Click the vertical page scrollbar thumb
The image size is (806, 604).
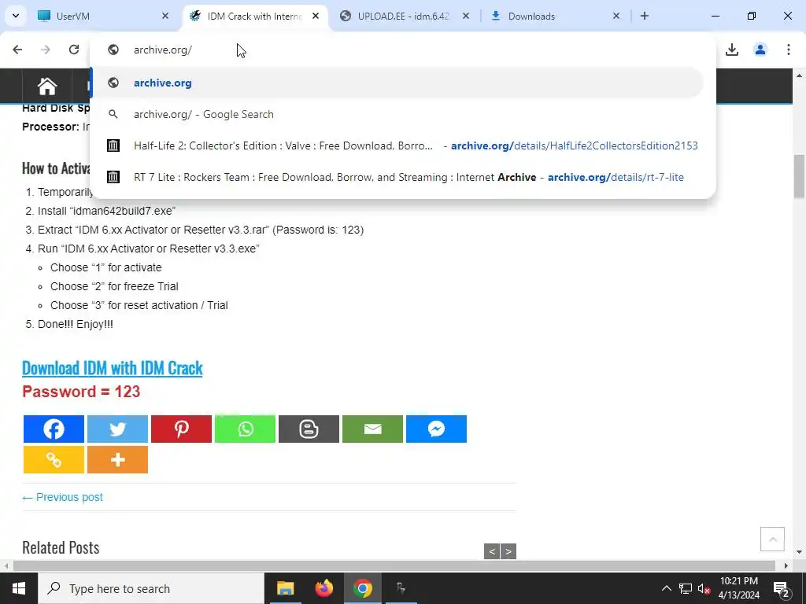click(x=800, y=176)
